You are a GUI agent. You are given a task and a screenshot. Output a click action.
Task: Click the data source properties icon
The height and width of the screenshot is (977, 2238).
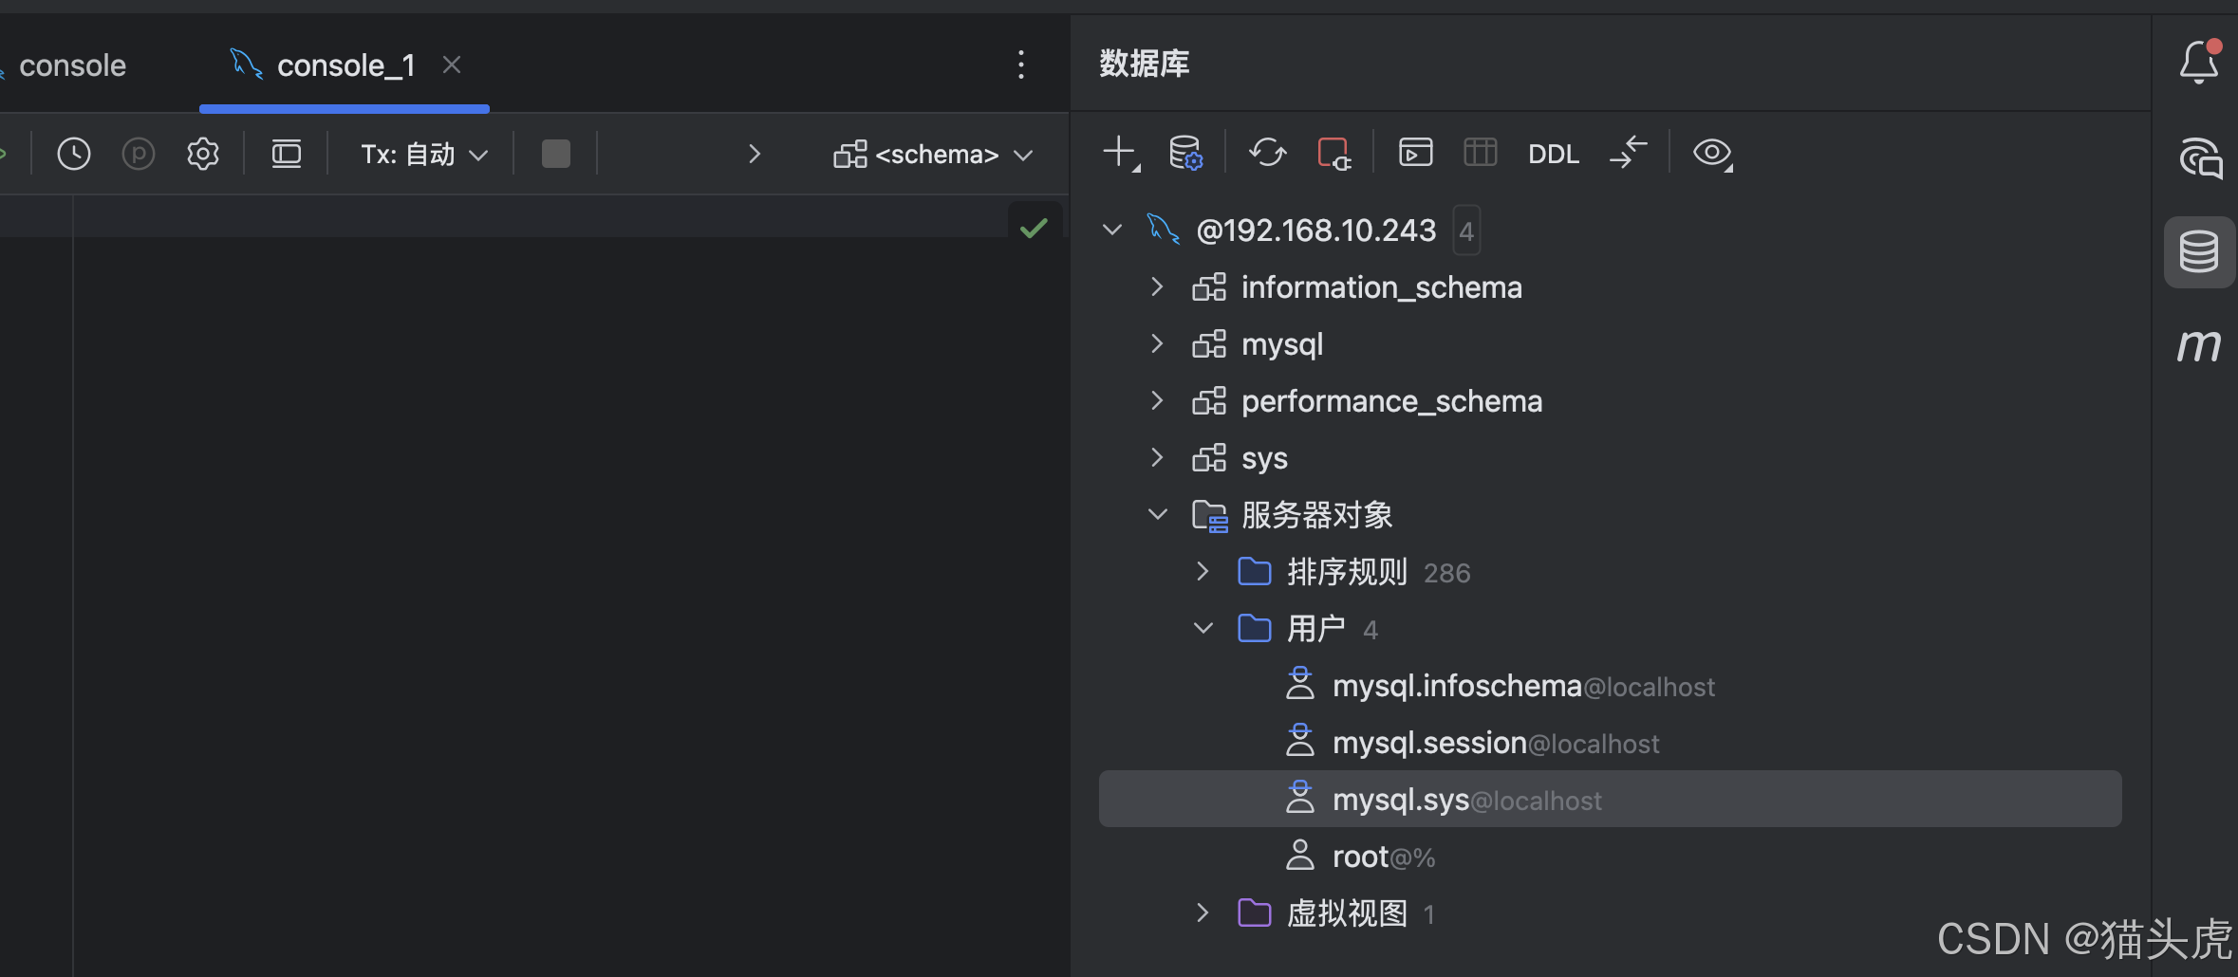[1185, 153]
